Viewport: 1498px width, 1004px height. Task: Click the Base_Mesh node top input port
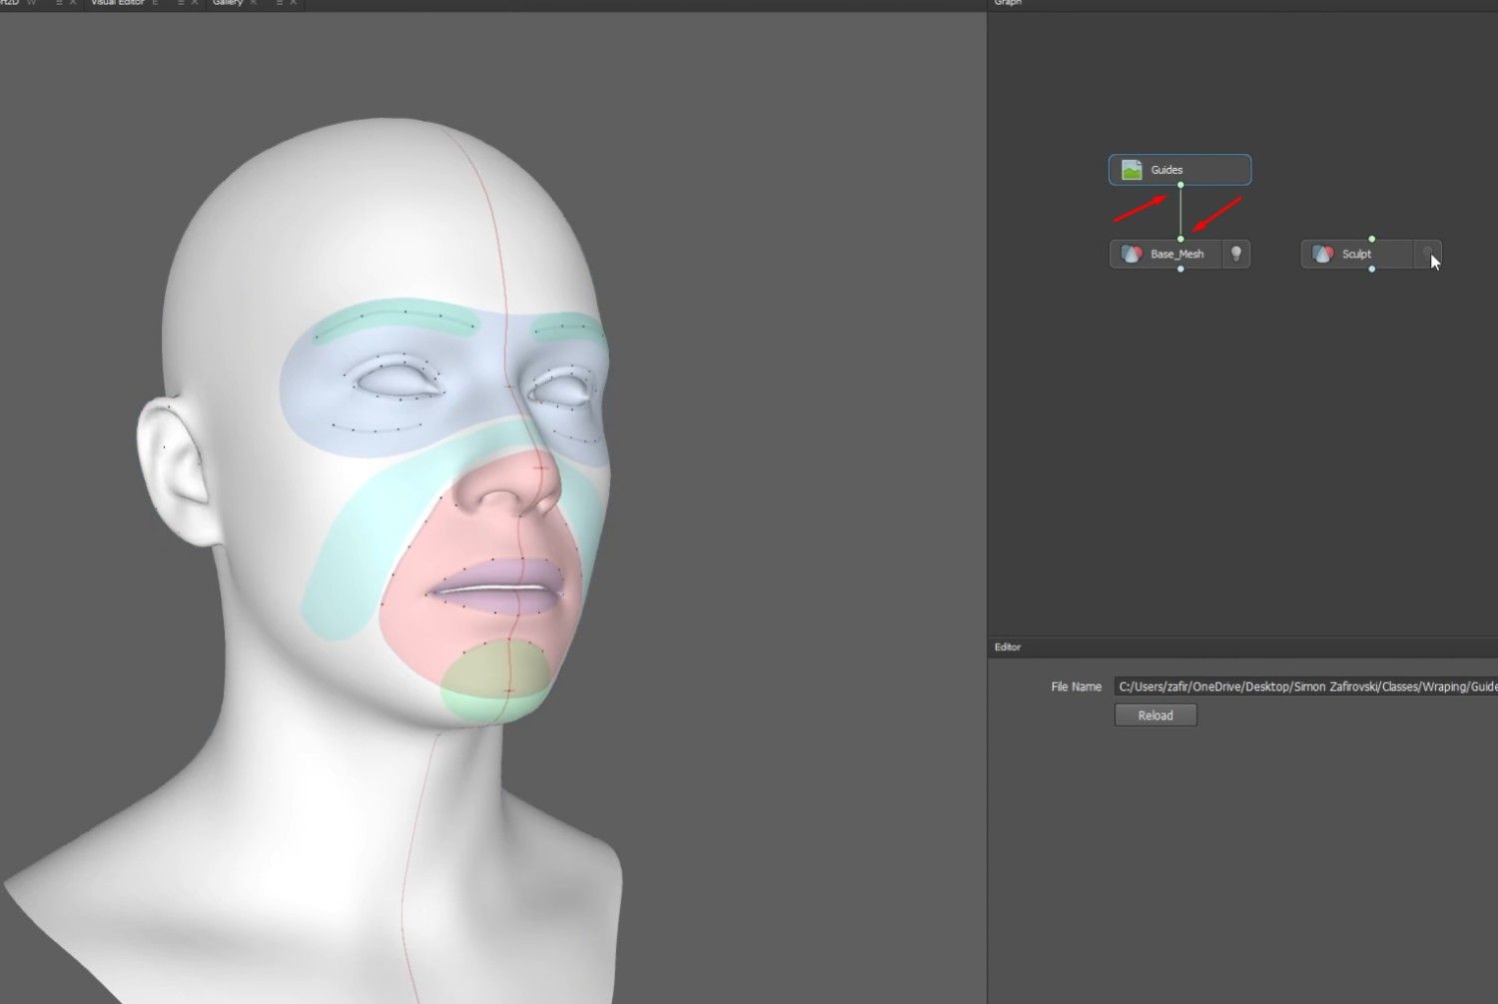(x=1180, y=239)
